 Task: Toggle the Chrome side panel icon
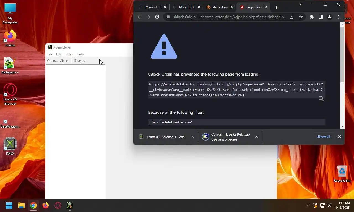(321, 17)
